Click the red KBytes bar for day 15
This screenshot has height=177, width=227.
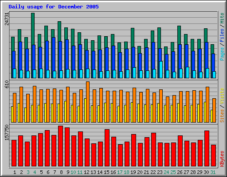point(107,148)
